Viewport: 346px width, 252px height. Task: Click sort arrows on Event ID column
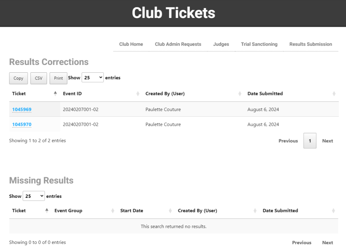138,94
